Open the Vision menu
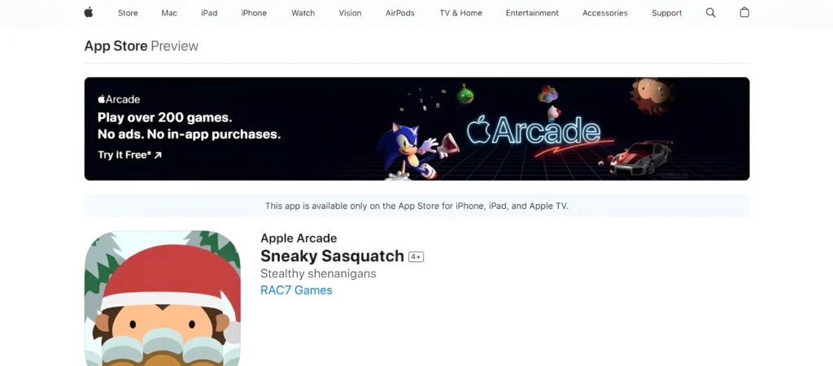 tap(350, 13)
